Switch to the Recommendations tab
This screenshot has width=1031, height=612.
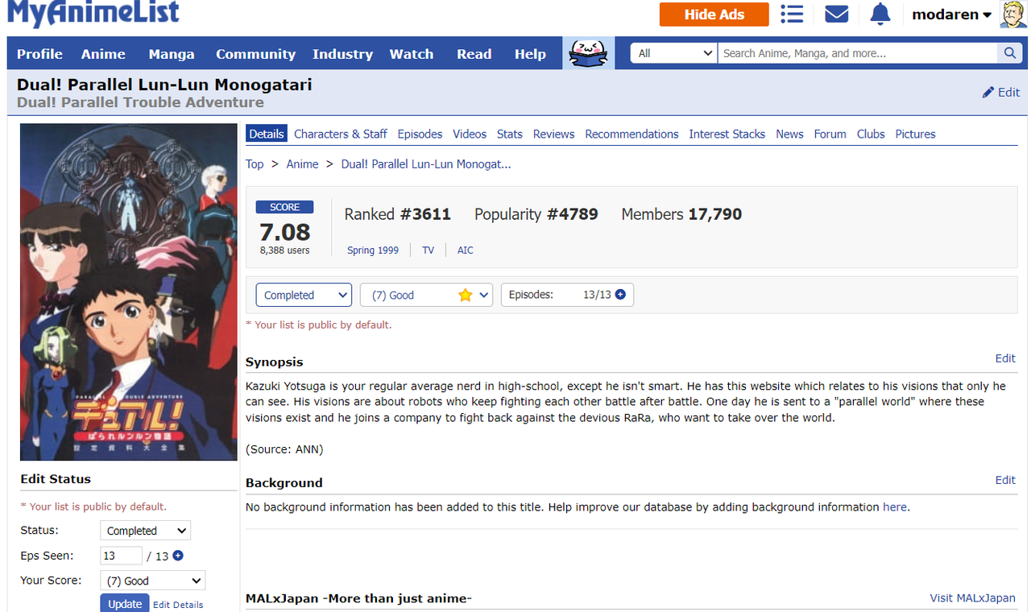[x=631, y=134]
